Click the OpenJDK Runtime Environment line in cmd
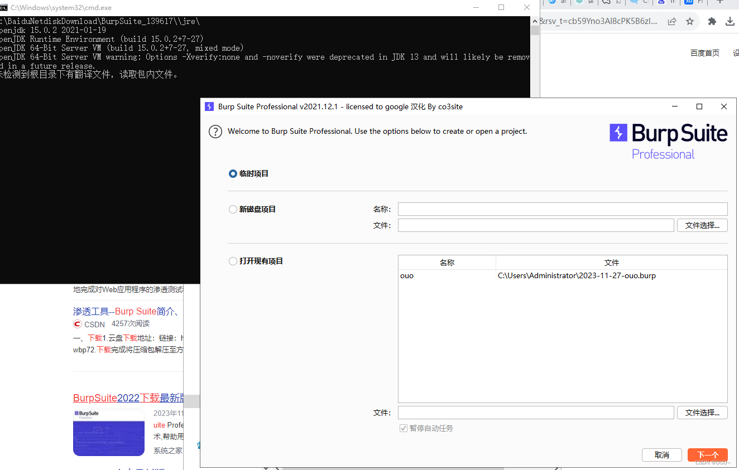 tap(102, 39)
